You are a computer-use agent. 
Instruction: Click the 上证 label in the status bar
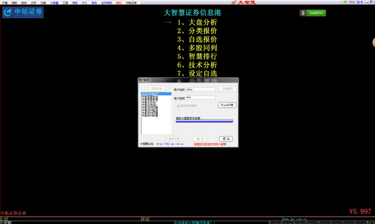4,219
